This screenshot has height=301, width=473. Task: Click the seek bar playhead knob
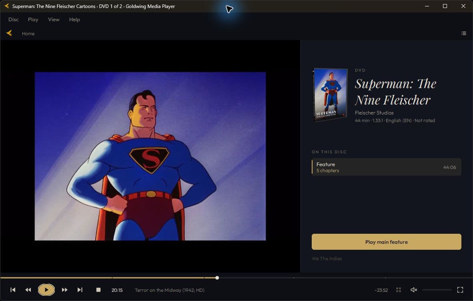click(217, 278)
